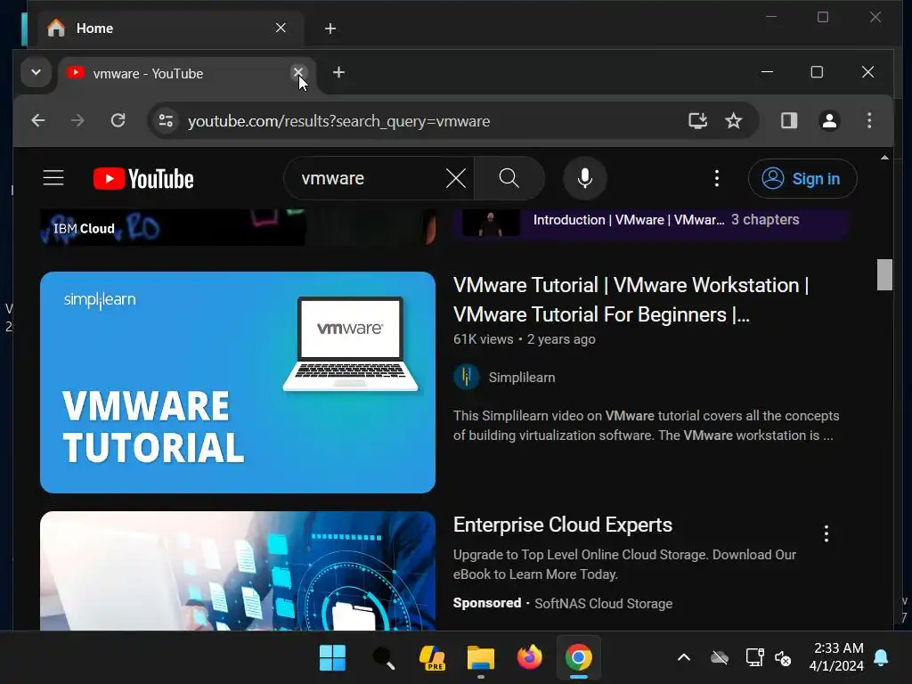Viewport: 912px width, 684px height.
Task: Open clock and date 2:33 AM
Action: click(x=836, y=657)
